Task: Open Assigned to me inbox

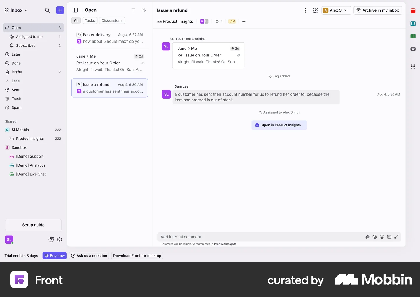Action: tap(33, 37)
